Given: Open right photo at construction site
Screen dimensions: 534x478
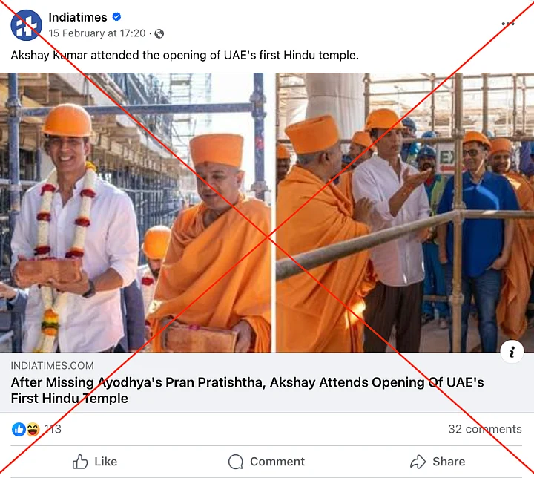Looking at the screenshot, I should (405, 212).
